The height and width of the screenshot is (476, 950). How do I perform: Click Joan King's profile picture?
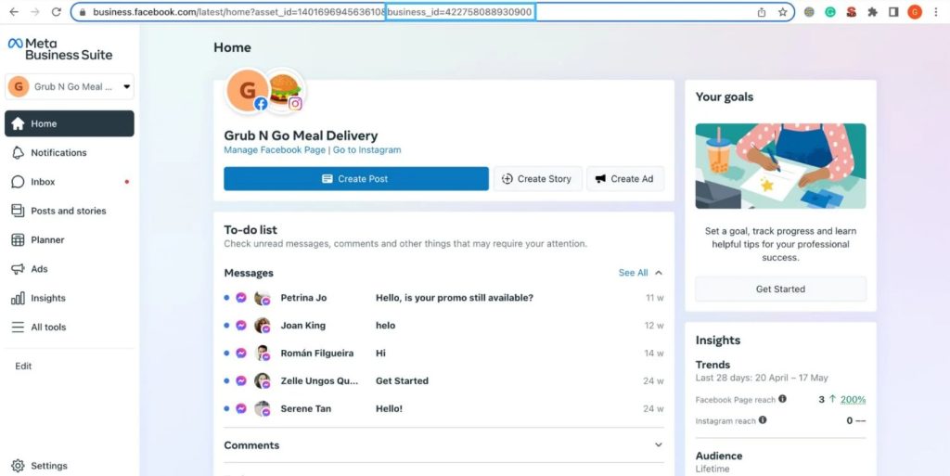click(x=263, y=325)
